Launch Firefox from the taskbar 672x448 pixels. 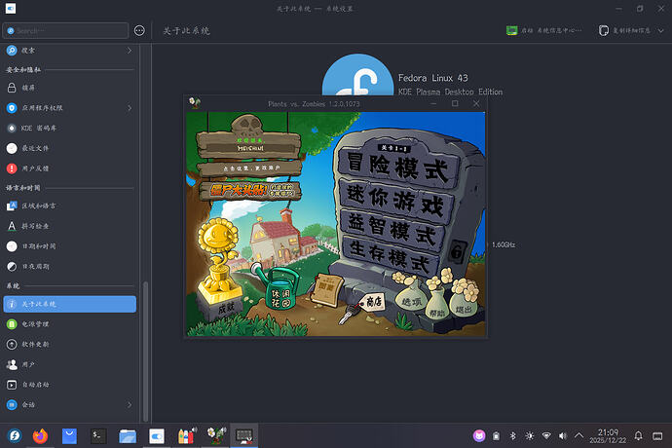pos(41,435)
